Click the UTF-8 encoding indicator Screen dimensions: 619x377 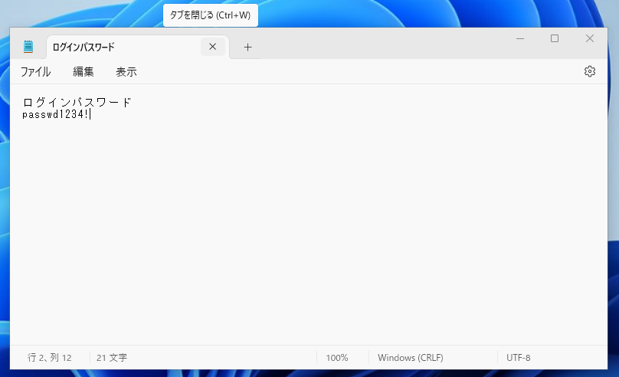point(519,358)
